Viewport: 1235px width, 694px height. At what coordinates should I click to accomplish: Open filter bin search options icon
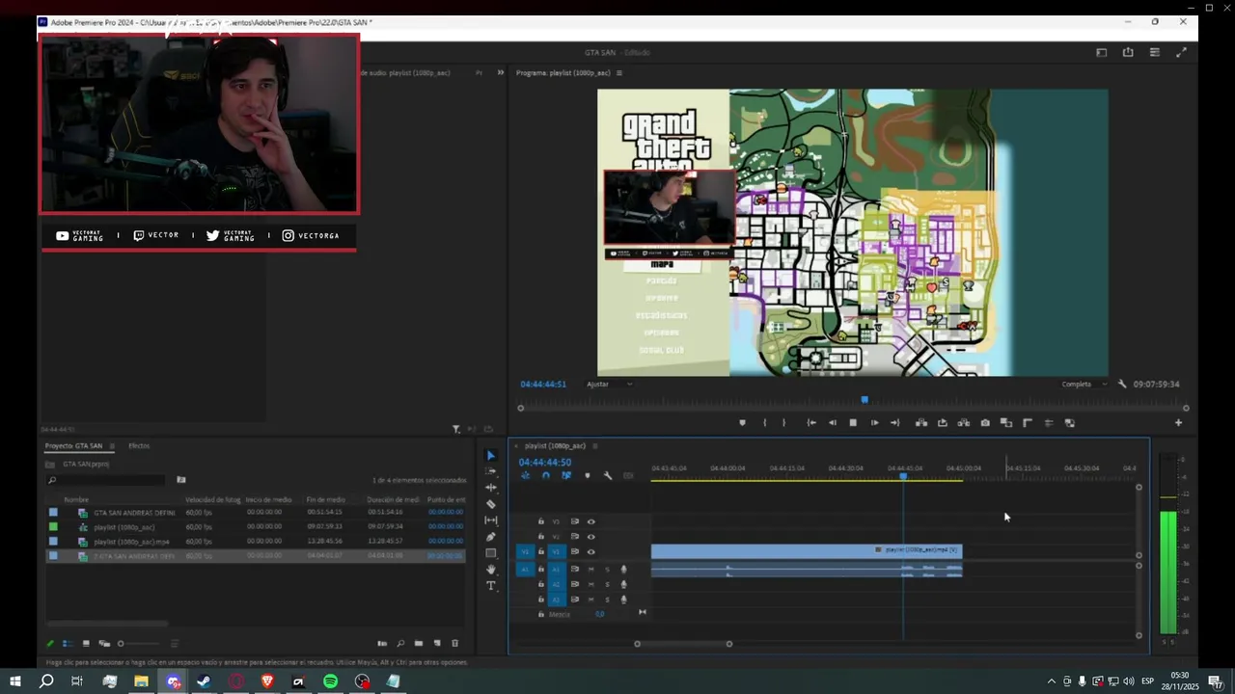(x=180, y=479)
